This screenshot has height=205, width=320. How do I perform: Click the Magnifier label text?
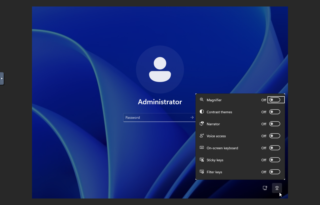(x=214, y=100)
